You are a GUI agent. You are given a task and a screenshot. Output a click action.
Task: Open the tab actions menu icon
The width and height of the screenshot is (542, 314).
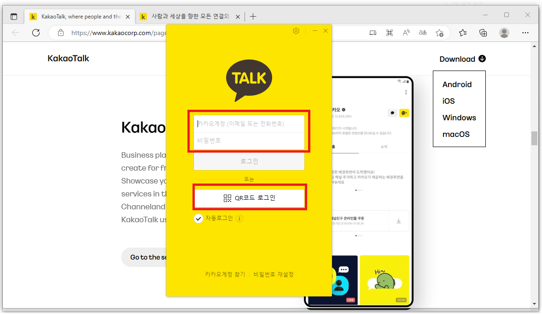coord(14,17)
